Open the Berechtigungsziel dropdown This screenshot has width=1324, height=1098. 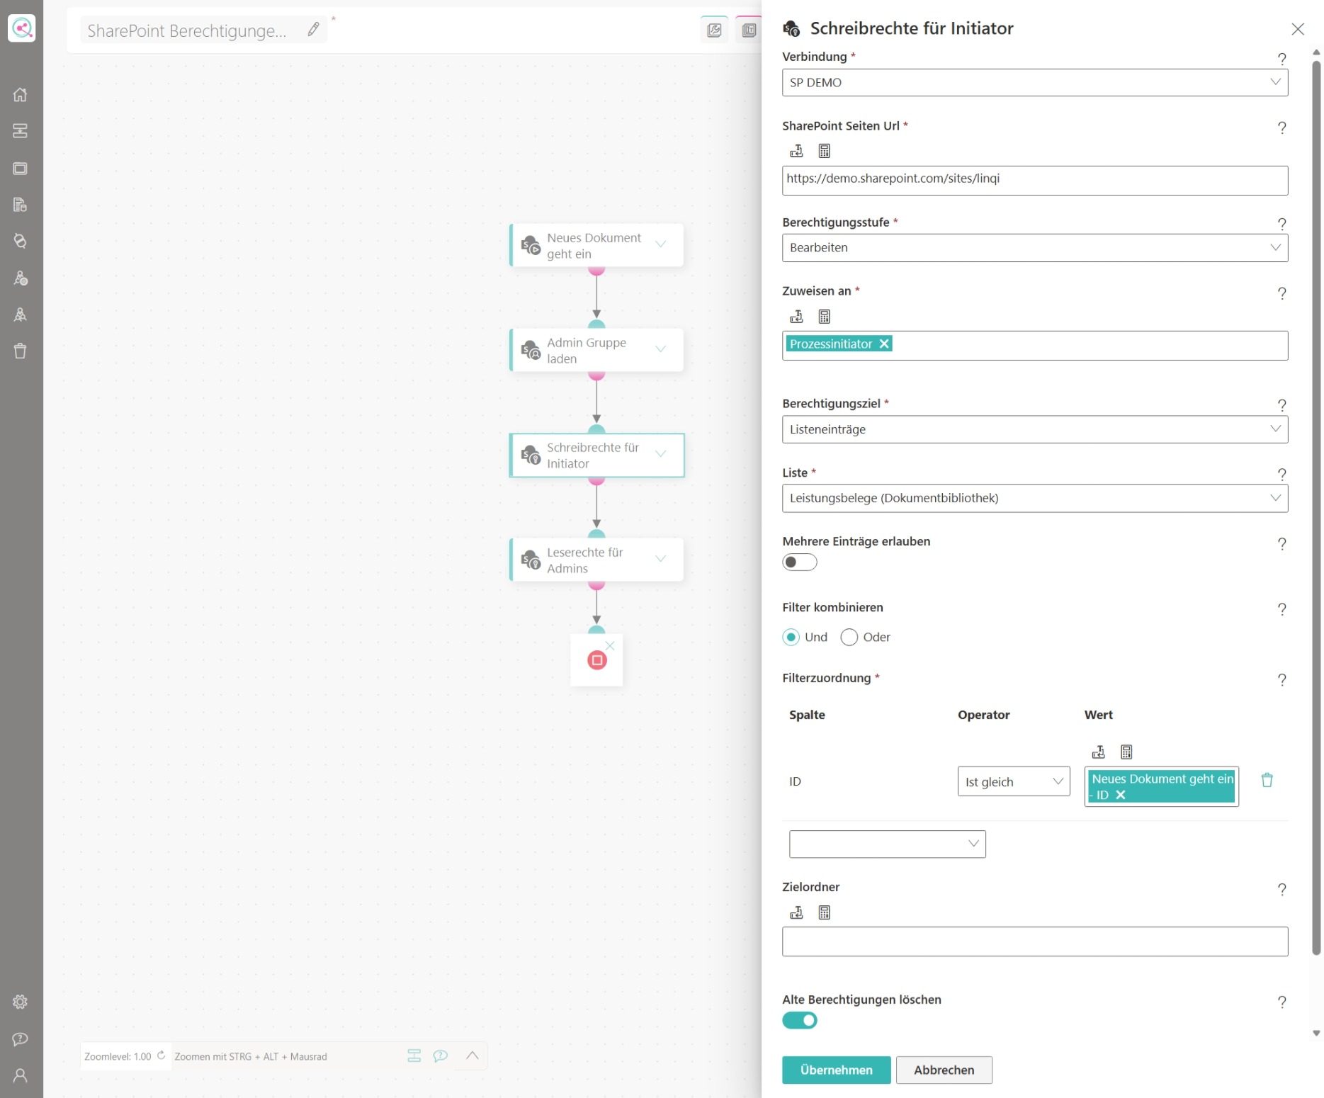point(1035,429)
